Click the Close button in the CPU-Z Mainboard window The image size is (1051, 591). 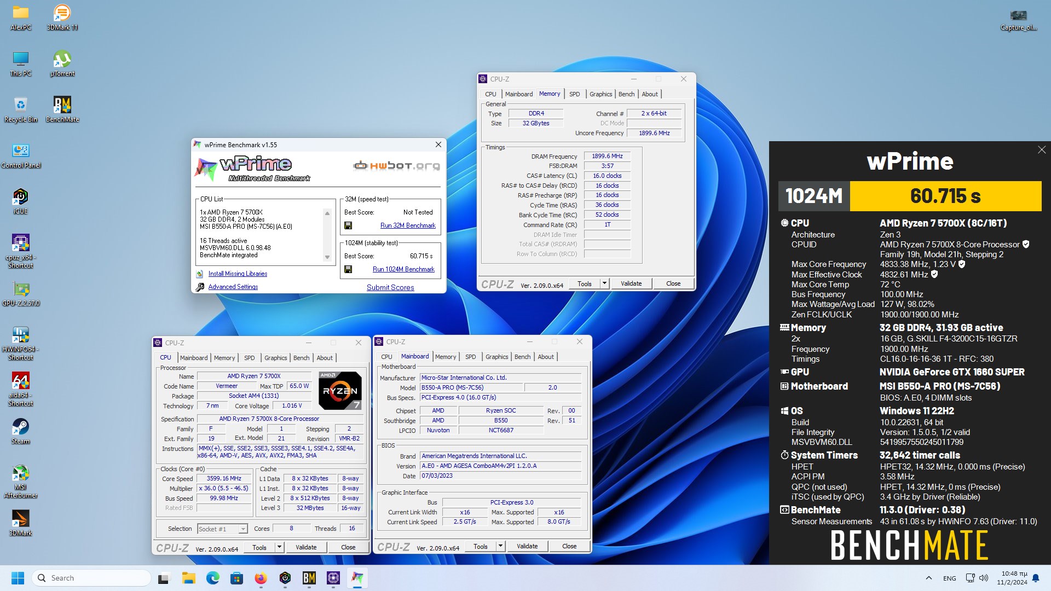pyautogui.click(x=569, y=546)
